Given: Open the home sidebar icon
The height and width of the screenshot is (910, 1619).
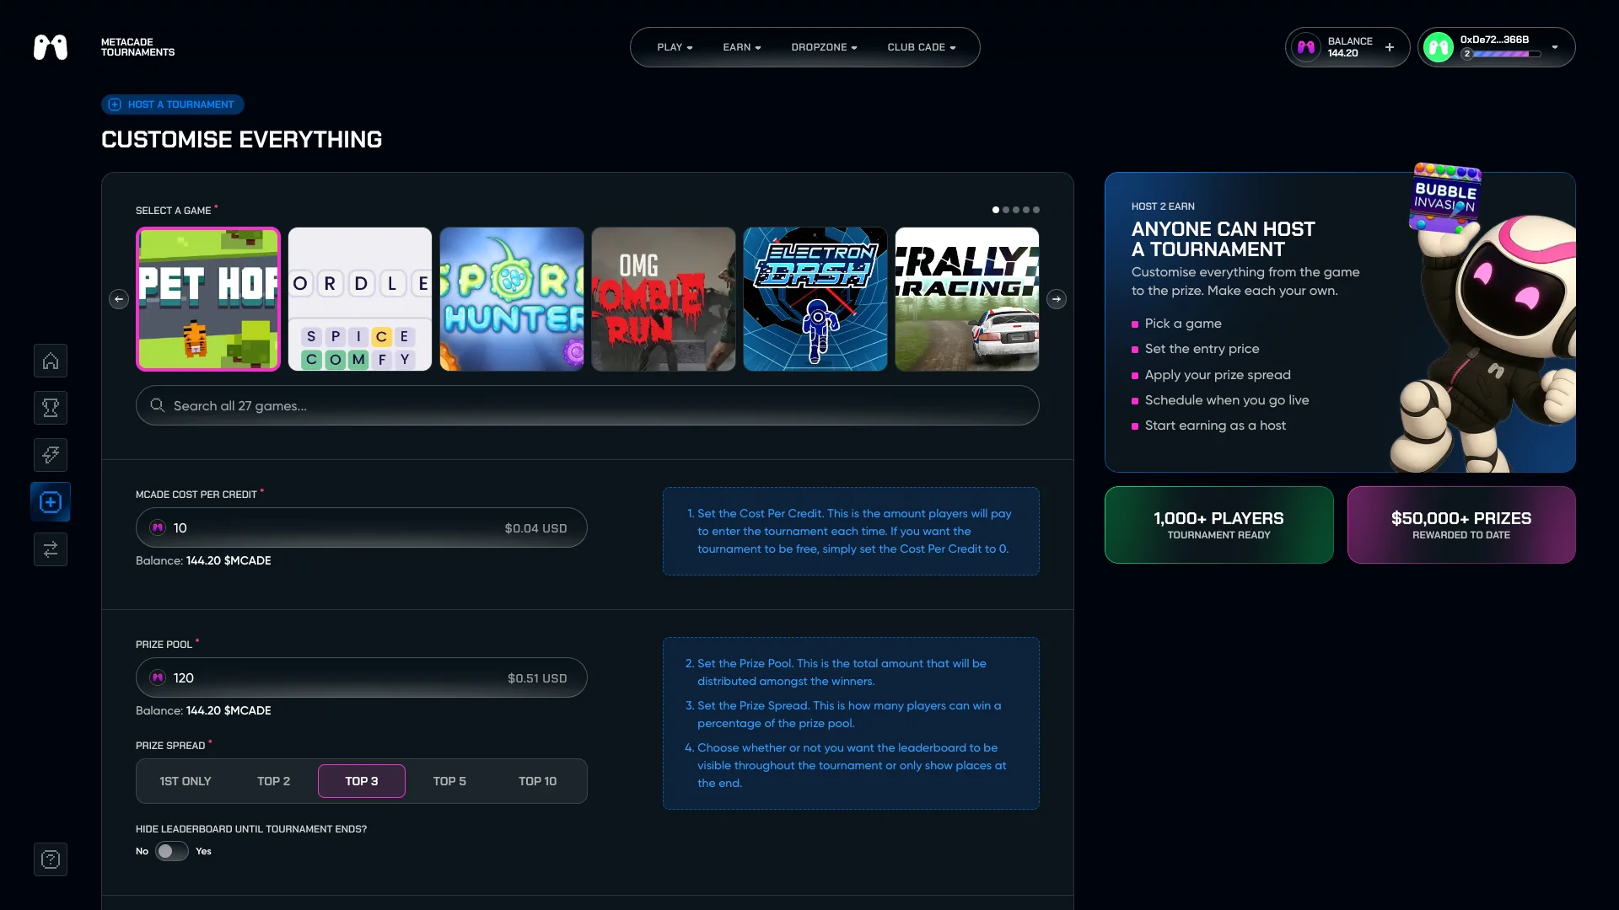Looking at the screenshot, I should point(51,361).
